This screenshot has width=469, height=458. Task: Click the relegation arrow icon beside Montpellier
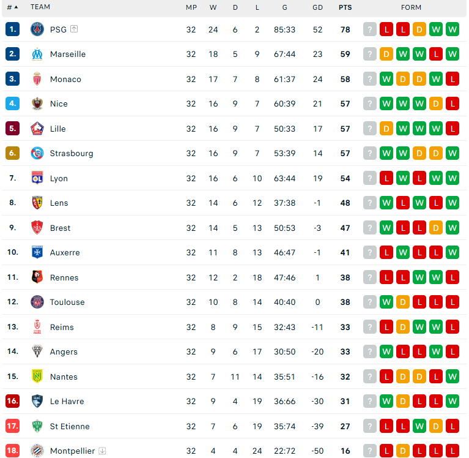pos(102,451)
